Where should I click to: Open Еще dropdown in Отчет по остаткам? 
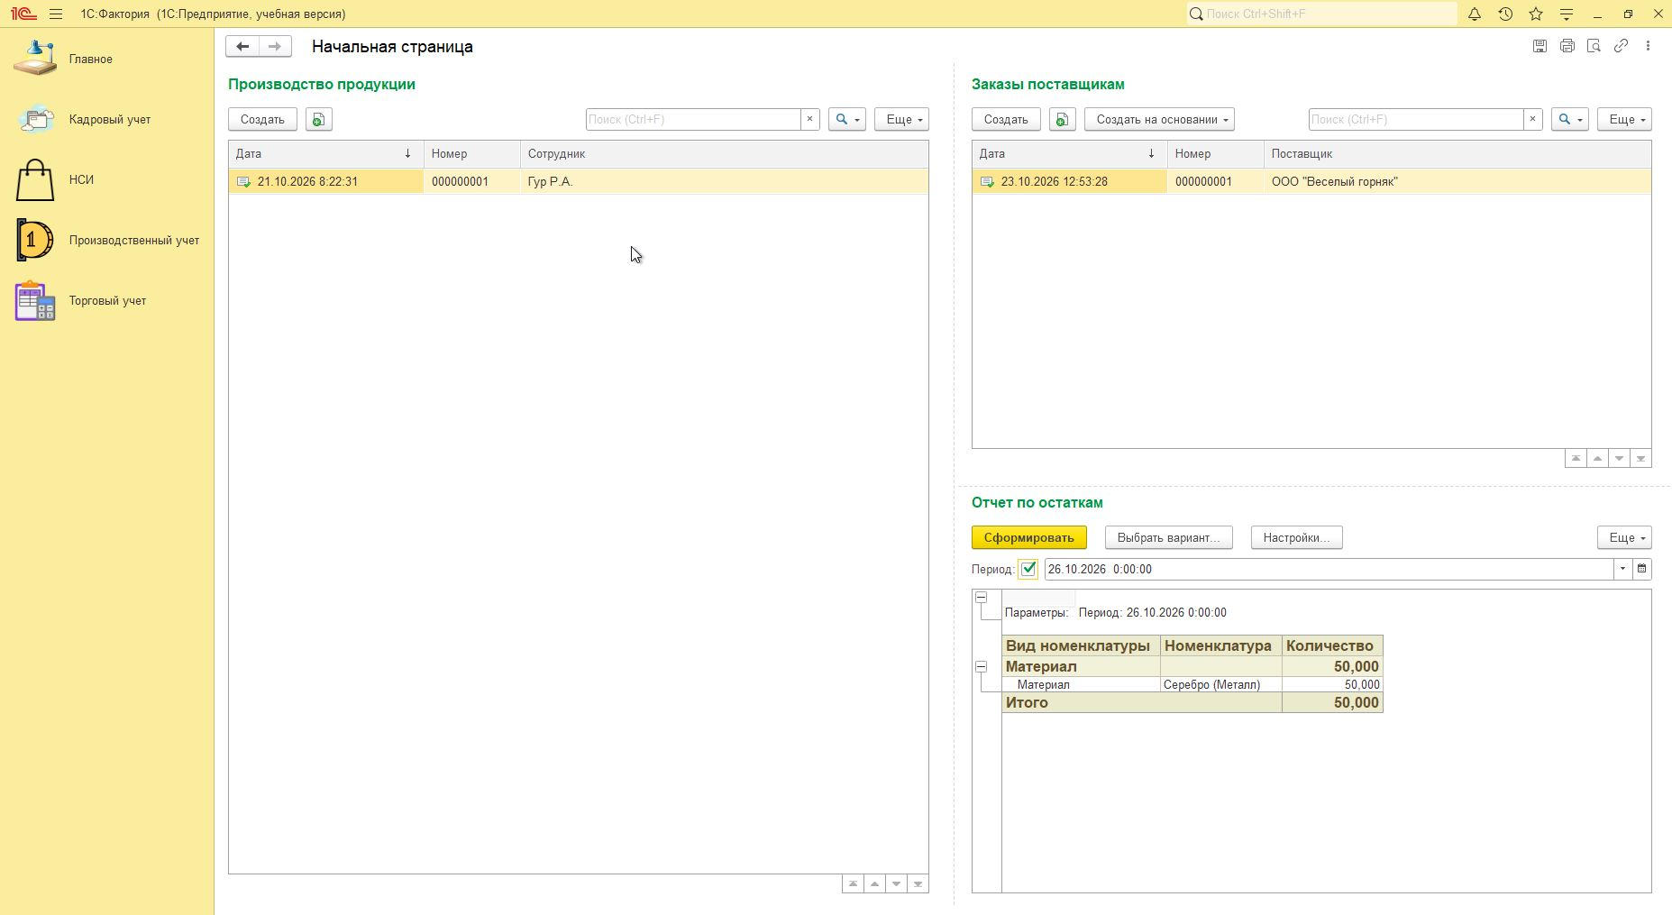coord(1624,537)
